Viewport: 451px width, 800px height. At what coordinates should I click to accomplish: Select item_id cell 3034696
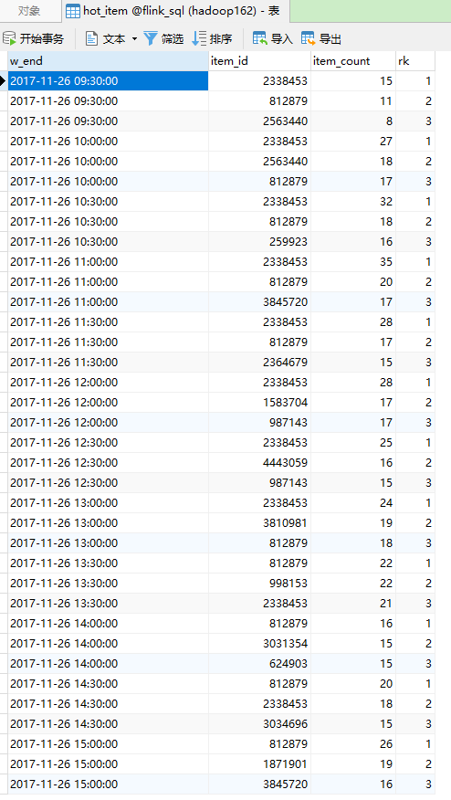259,724
